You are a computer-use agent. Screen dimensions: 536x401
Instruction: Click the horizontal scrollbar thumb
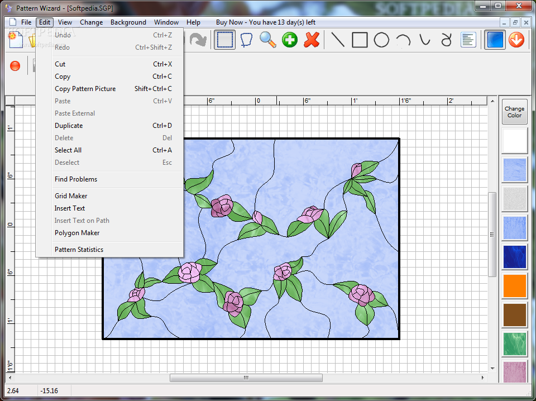point(246,378)
